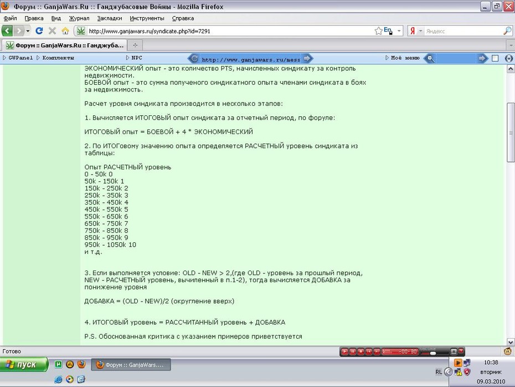Go back with the green Back arrow
515x387 pixels.
point(7,31)
